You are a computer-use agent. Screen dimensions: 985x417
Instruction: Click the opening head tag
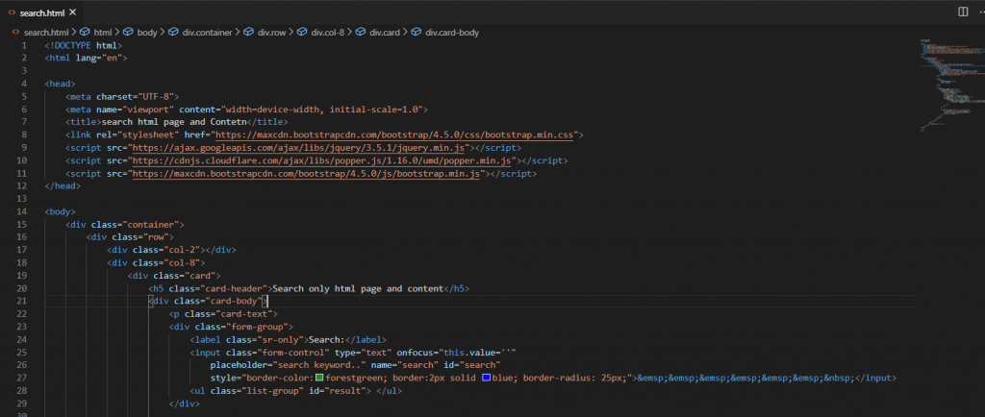pos(60,84)
